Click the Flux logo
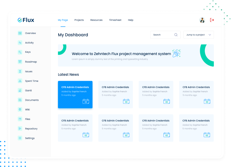 [x=26, y=20]
